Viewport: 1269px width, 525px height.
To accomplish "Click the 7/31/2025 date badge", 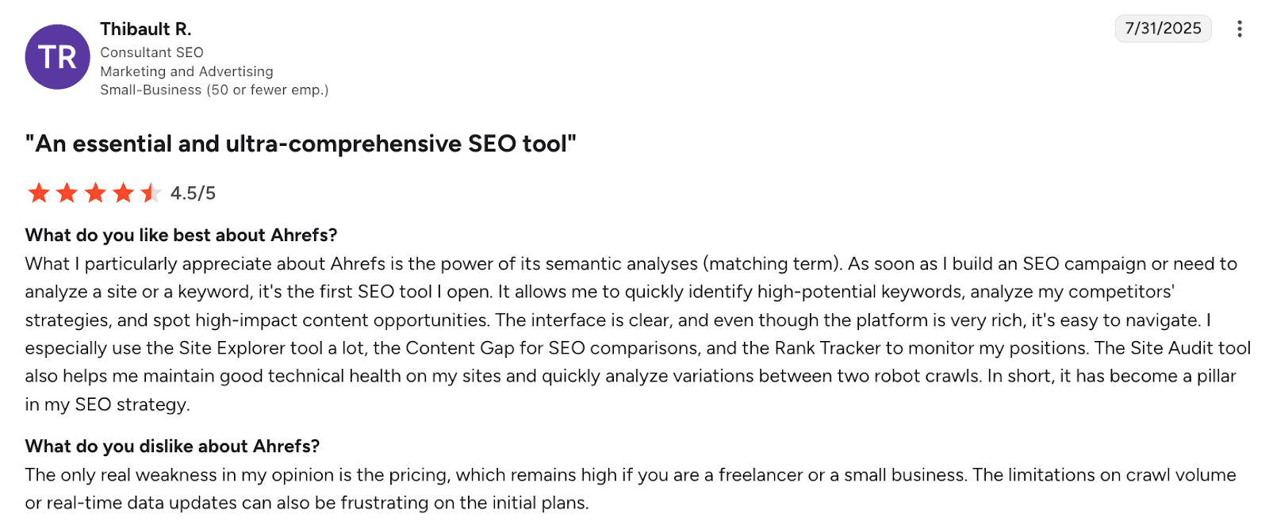I will pyautogui.click(x=1163, y=29).
